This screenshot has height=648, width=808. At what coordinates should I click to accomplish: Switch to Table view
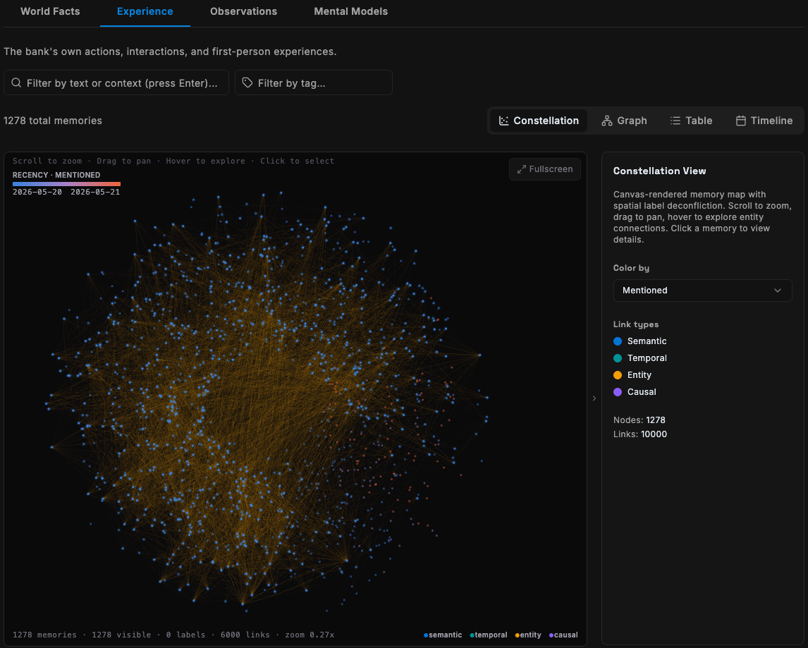pyautogui.click(x=691, y=121)
